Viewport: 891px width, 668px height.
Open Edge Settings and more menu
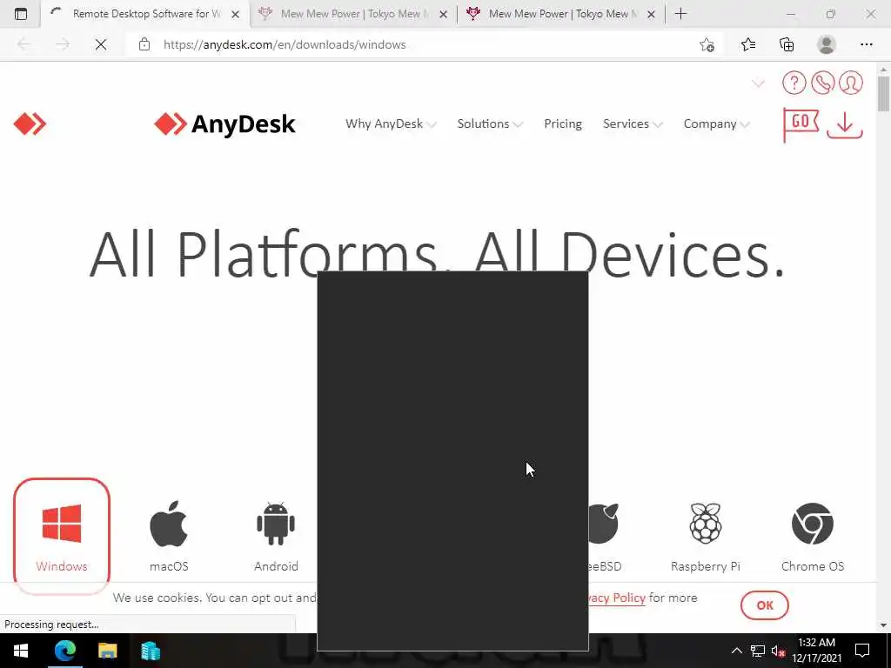click(866, 44)
